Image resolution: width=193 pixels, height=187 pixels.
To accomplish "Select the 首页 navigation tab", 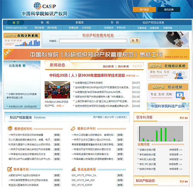I will point(16,23).
